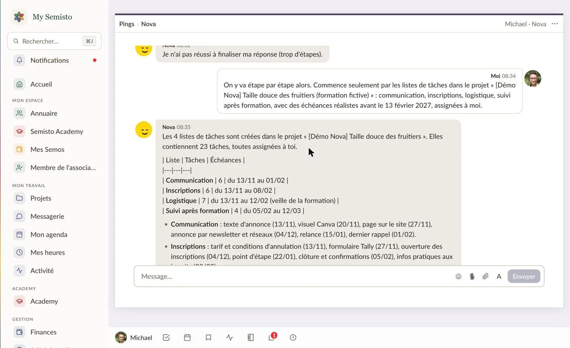Open the tasks checkmark icon in bottom bar
Image resolution: width=570 pixels, height=348 pixels.
coord(166,337)
